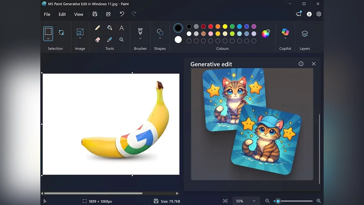Select the Text tool
This screenshot has height=205, width=364.
(x=122, y=28)
